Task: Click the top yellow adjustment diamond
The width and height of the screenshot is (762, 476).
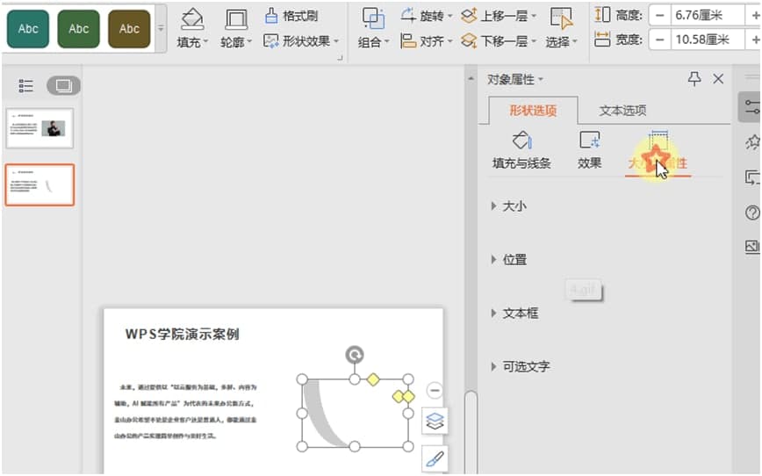Action: tap(373, 379)
